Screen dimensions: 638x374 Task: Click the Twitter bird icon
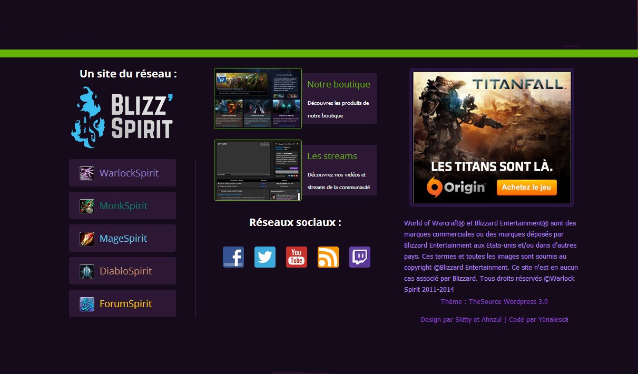[x=265, y=257]
